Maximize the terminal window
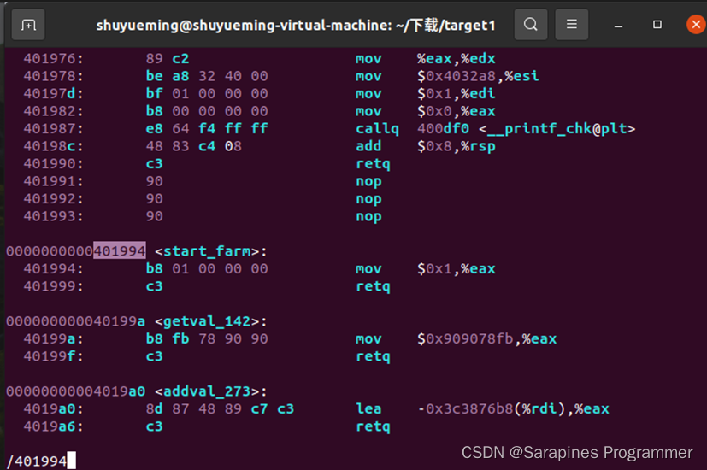Screen dimensions: 707x470 pos(657,24)
